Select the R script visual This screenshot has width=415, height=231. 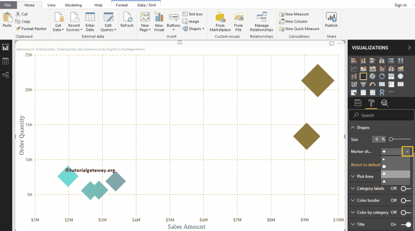[382, 92]
